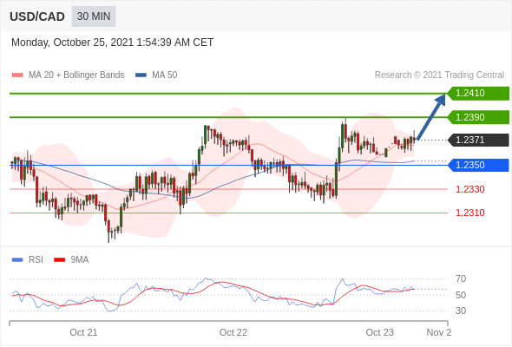Click the 30 MIN timeframe button

click(94, 16)
